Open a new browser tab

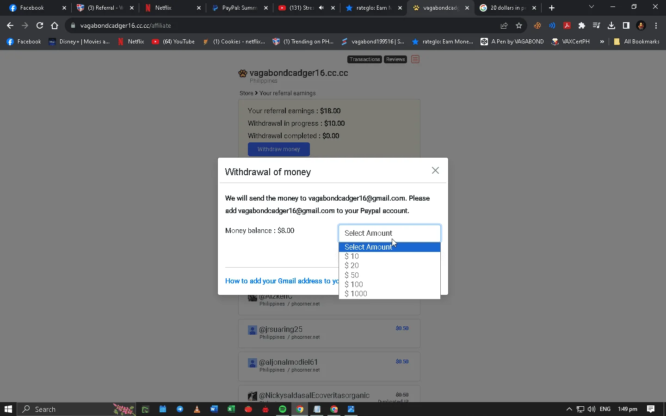coord(551,8)
